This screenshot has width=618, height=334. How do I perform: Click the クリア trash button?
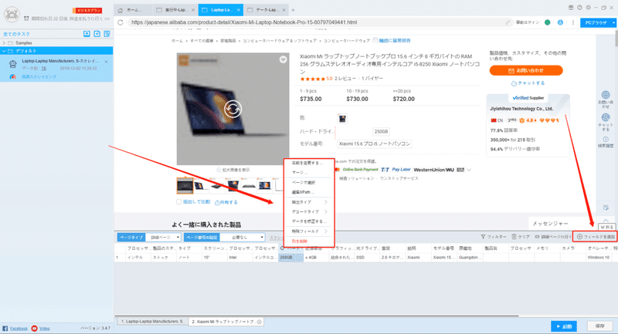click(521, 237)
